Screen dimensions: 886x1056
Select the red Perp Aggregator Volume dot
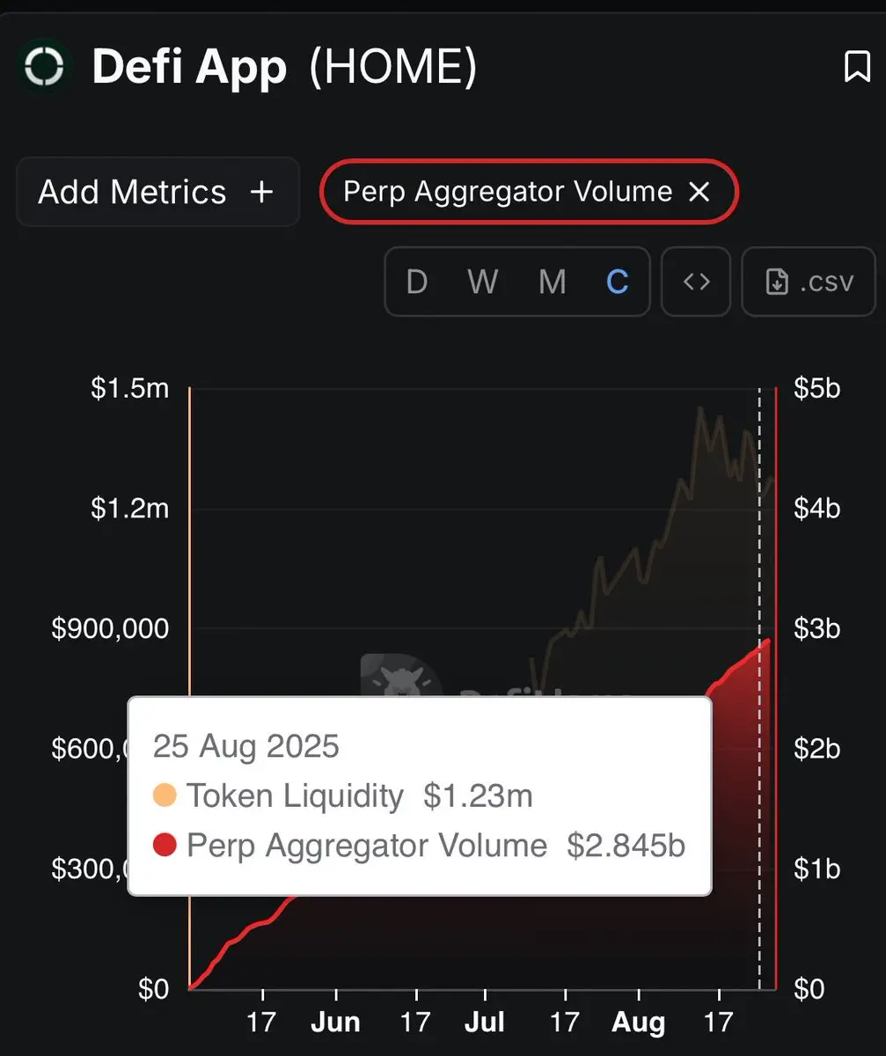point(165,846)
